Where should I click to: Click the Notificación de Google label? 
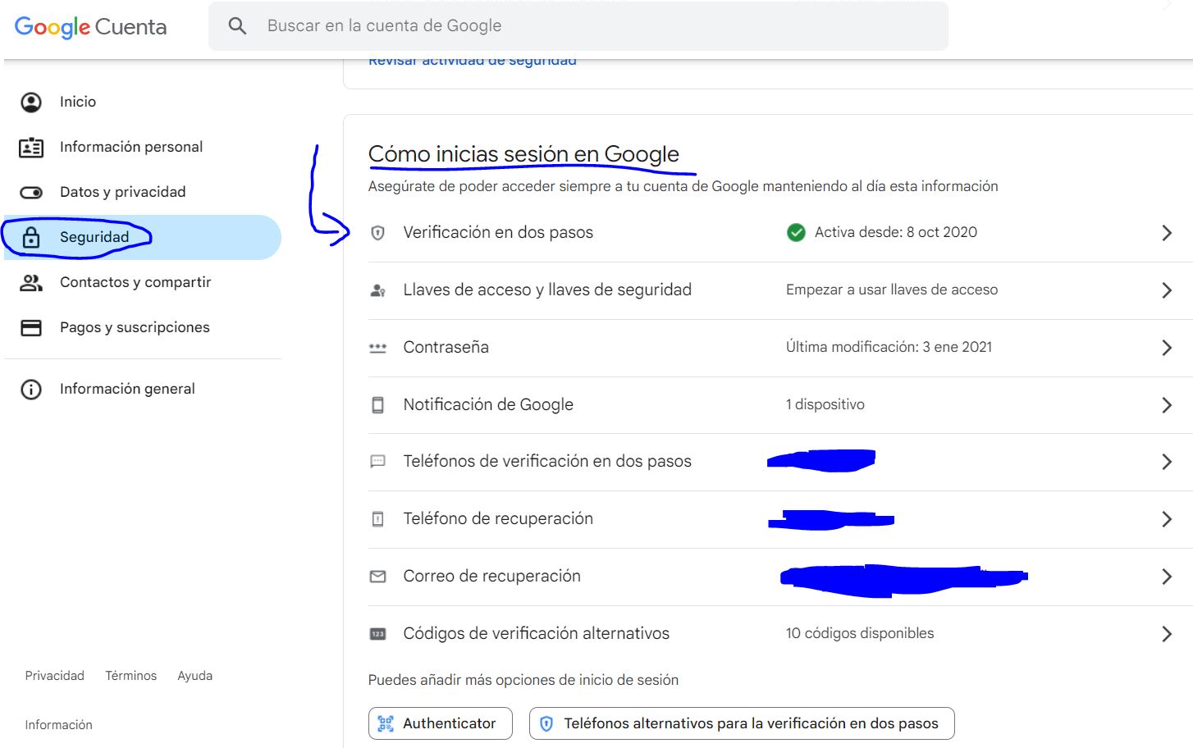[488, 405]
